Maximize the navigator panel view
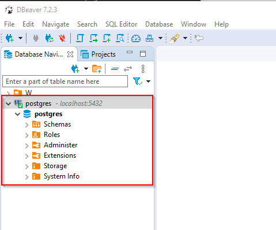The height and width of the screenshot is (230, 276). coord(143,54)
